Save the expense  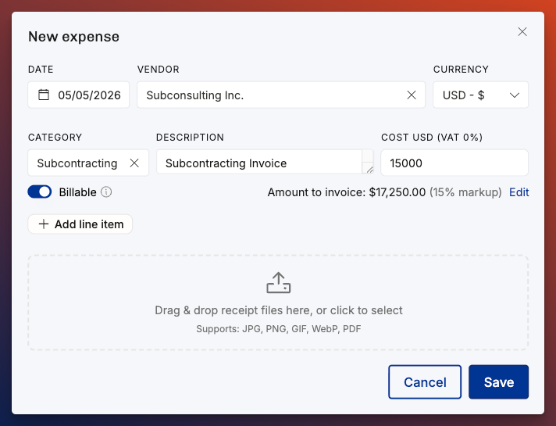[498, 382]
